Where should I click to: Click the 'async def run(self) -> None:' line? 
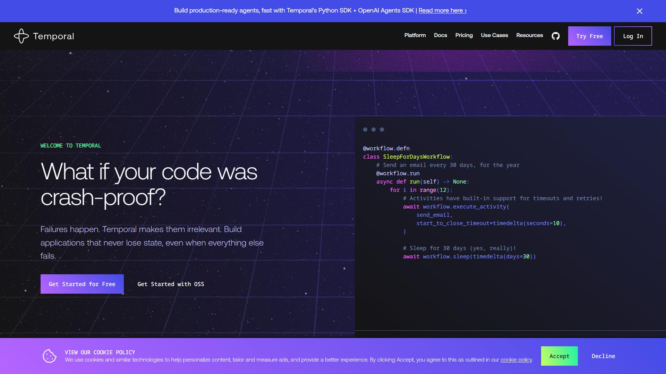coord(423,182)
